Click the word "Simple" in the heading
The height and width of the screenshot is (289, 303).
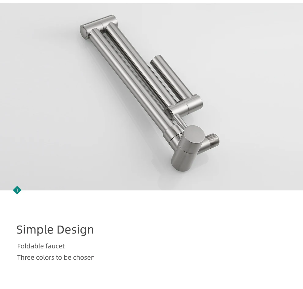[x=35, y=229]
